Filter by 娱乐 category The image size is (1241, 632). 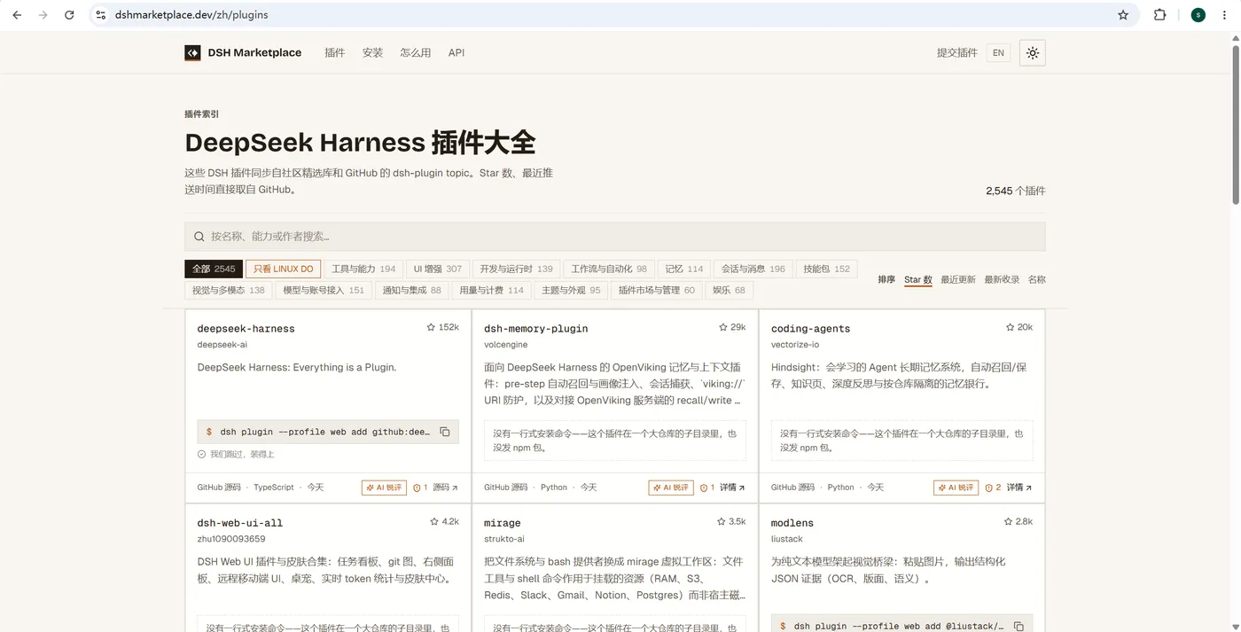[x=729, y=290]
